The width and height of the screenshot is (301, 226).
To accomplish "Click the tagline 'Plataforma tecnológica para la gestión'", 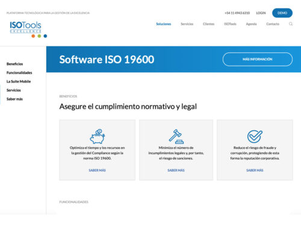I will [48, 13].
